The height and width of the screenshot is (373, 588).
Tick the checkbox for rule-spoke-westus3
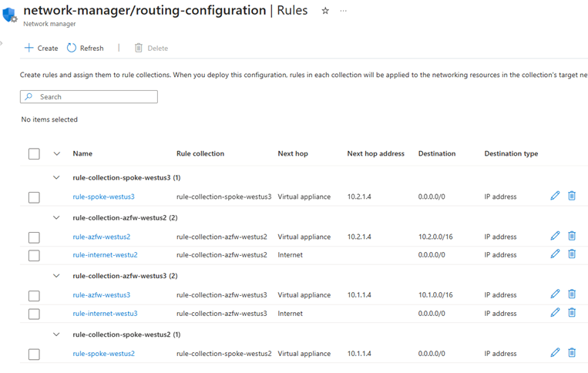(34, 197)
